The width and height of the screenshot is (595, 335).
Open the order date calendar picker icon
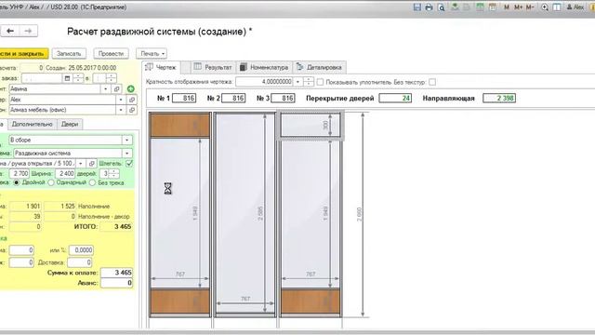tap(67, 78)
